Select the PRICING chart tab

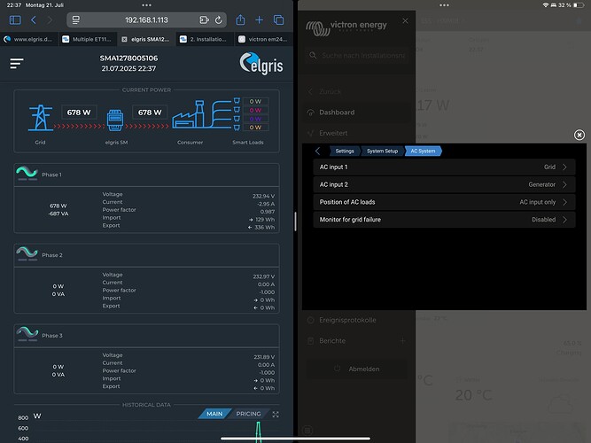[x=248, y=414]
